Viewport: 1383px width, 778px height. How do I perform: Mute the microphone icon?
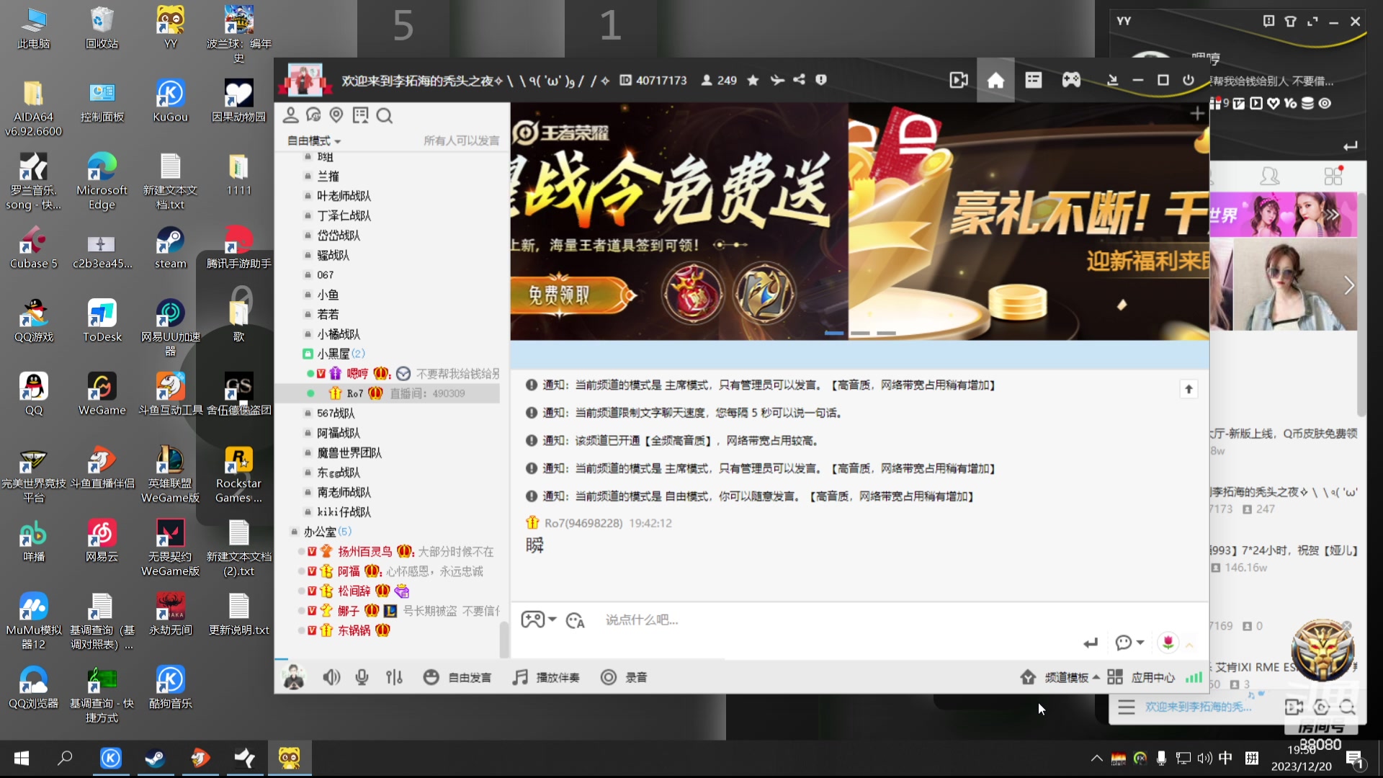362,677
